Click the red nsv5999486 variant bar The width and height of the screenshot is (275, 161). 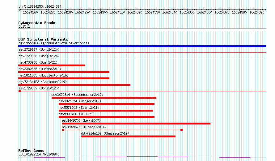(107, 117)
